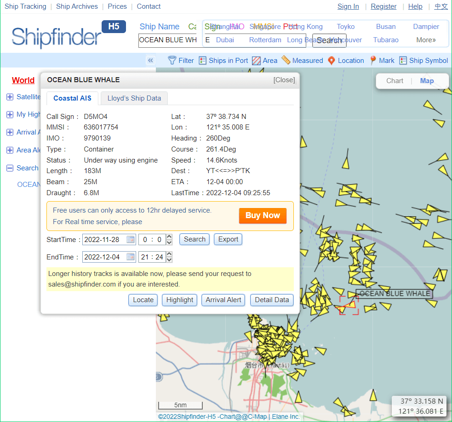452x422 pixels.
Task: Close the OCEAN BLUE WHALE panel
Action: (284, 80)
